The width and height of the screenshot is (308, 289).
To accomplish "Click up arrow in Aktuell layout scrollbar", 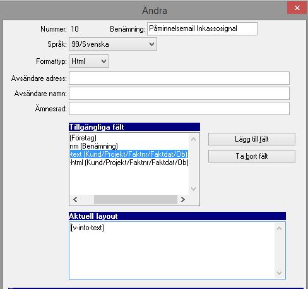I will [280, 228].
